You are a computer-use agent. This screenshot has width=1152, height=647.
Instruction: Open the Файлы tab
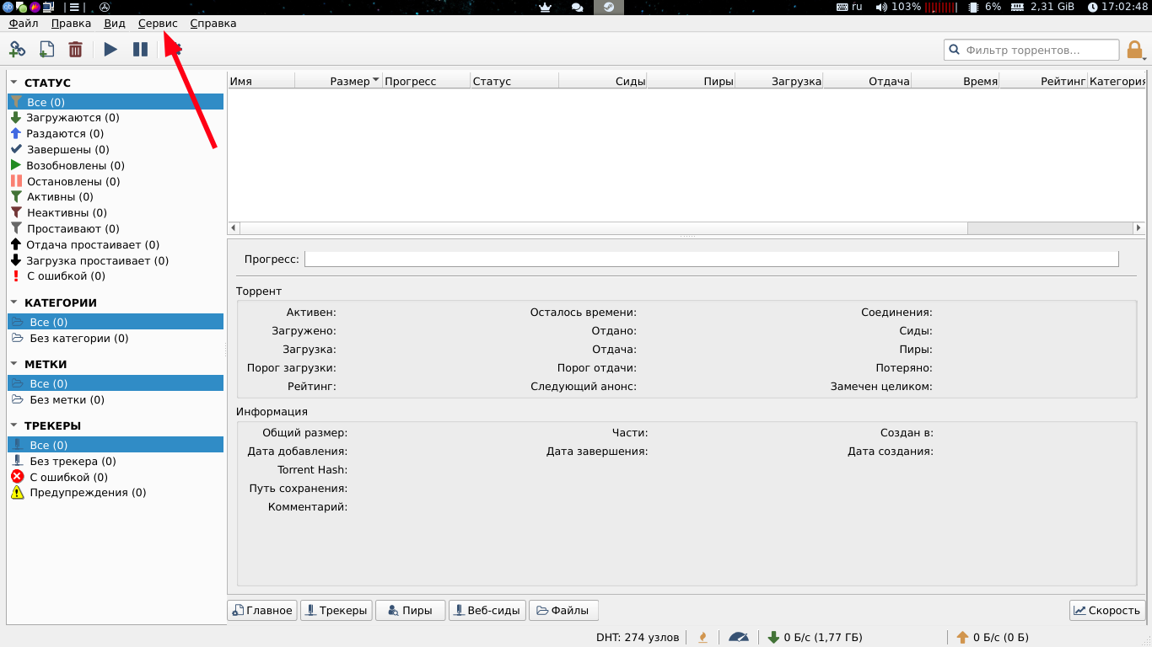(563, 610)
